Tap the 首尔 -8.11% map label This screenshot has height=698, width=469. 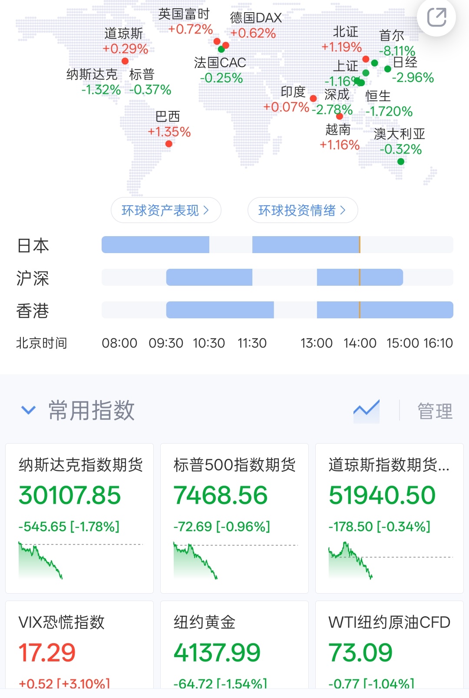[397, 43]
